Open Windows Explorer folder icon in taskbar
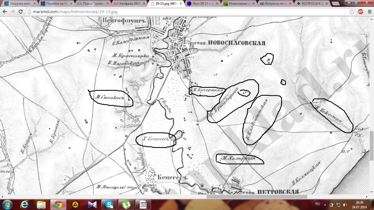The height and width of the screenshot is (210, 374). click(x=41, y=204)
